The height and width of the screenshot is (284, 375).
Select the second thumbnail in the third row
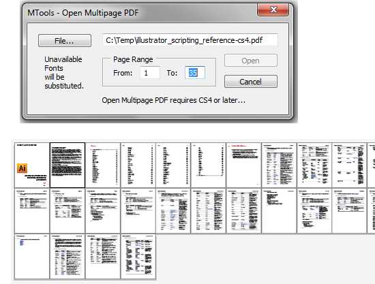(x=67, y=256)
